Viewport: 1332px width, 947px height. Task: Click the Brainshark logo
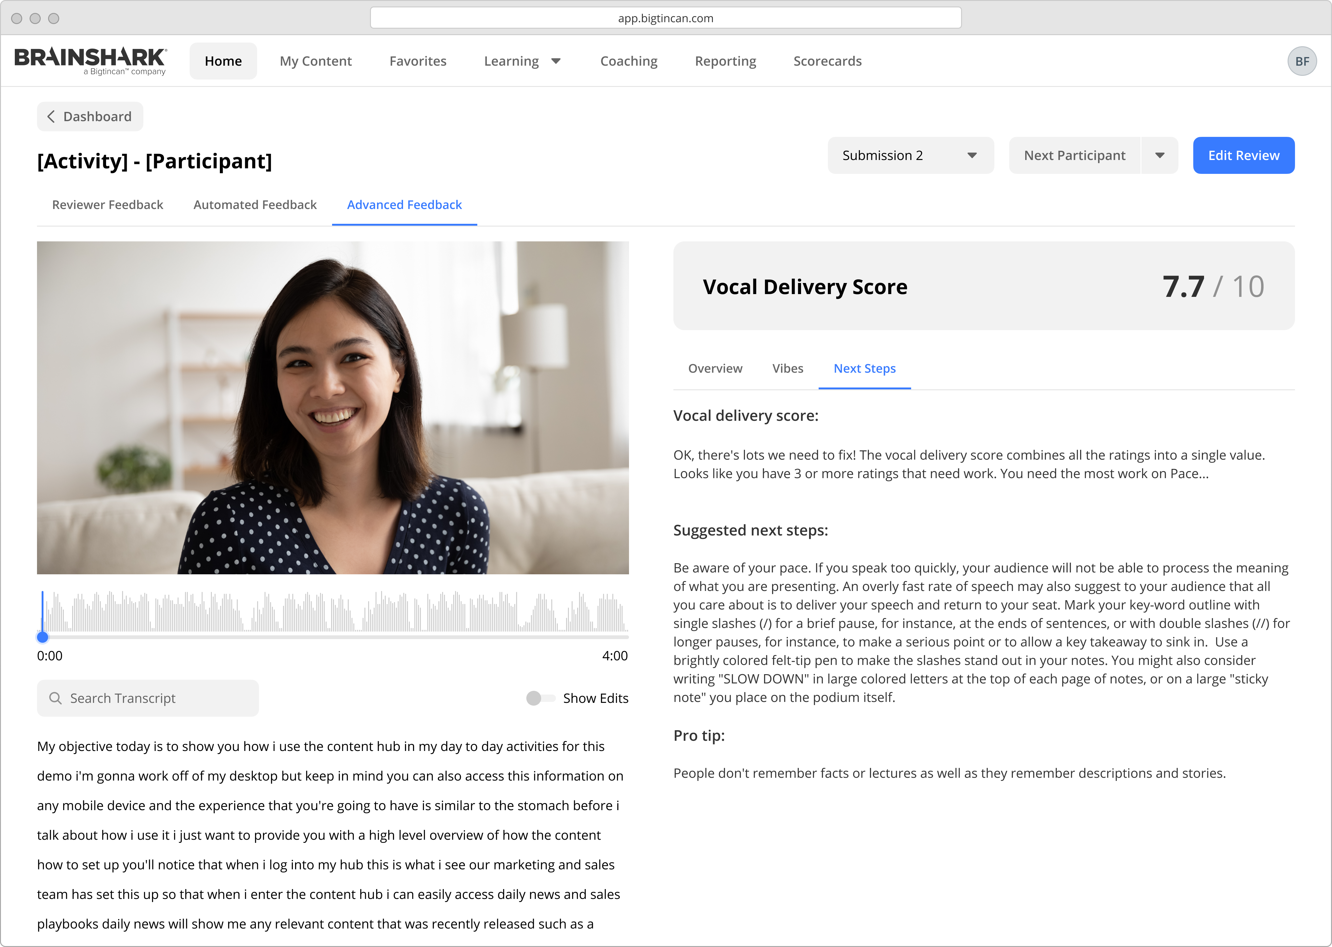click(90, 61)
